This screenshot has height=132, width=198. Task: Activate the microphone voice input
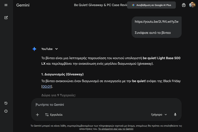coord(175,115)
